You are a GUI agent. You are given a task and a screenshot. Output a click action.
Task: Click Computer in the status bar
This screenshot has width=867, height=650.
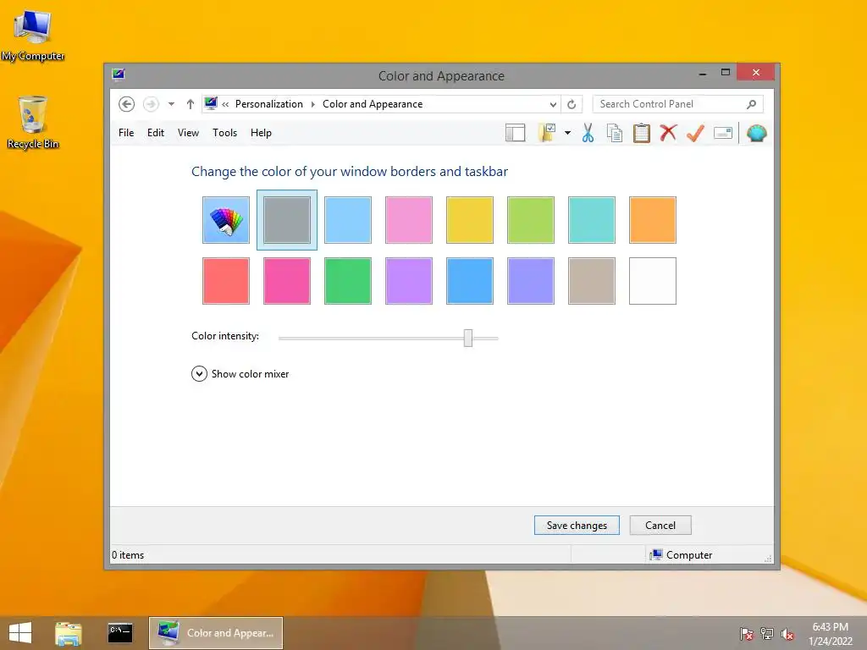click(682, 555)
